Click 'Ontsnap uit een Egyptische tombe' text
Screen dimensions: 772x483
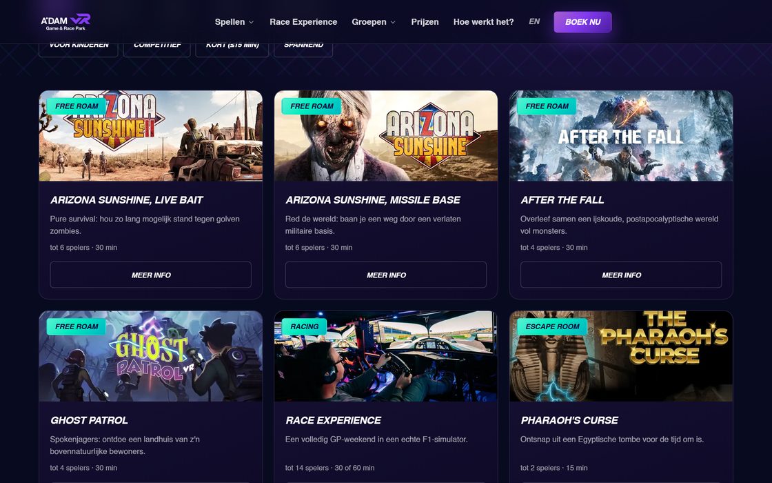point(612,439)
